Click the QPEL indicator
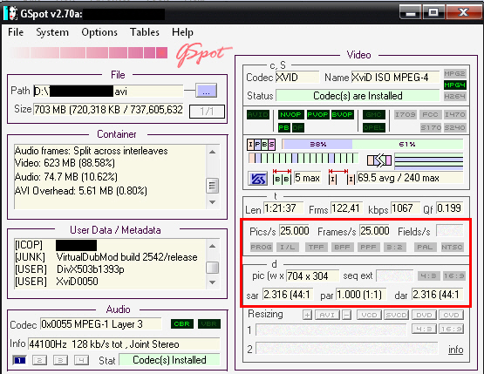Image resolution: width=484 pixels, height=374 pixels. click(x=374, y=127)
